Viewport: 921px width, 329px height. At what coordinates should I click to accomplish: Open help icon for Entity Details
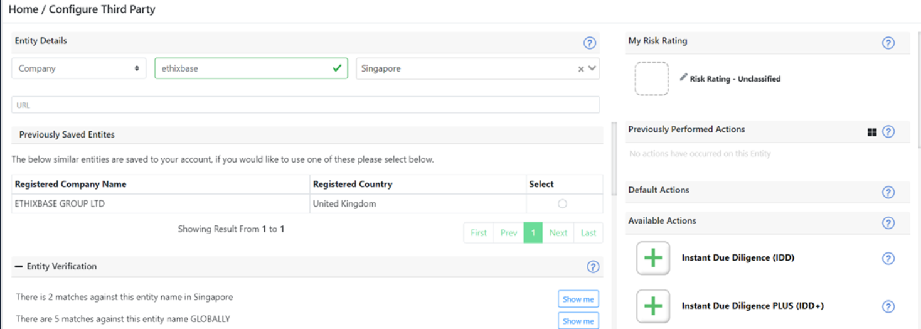click(x=589, y=43)
